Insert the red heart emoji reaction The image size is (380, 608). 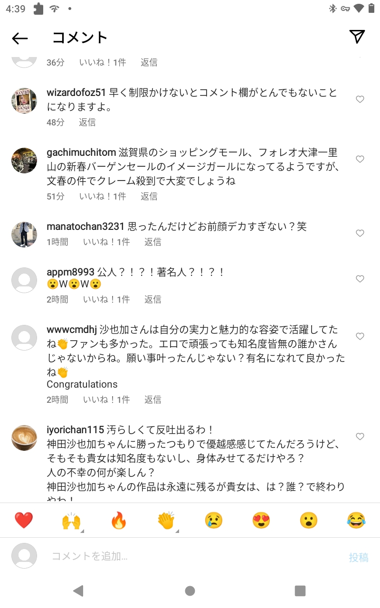(24, 521)
